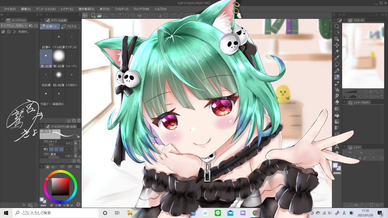The width and height of the screenshot is (388, 218).
Task: Import sub tool material icon
Action: point(69,120)
